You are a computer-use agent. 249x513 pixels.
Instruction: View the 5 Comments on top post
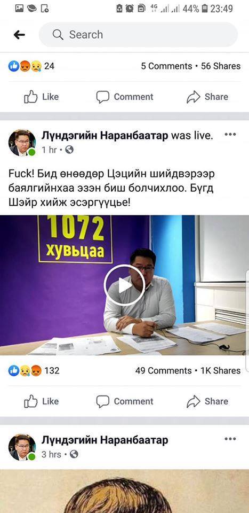click(x=166, y=66)
